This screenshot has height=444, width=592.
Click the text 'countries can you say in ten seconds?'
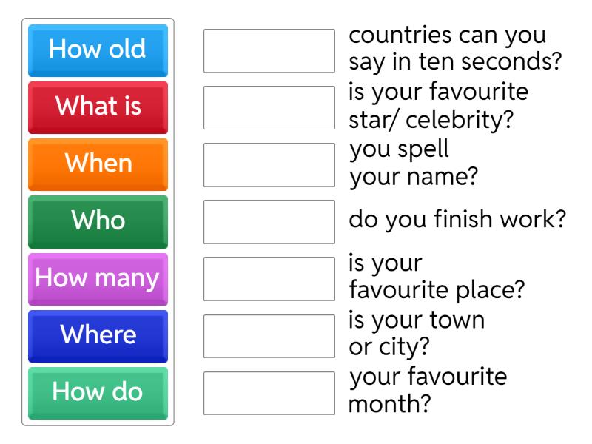pos(453,48)
